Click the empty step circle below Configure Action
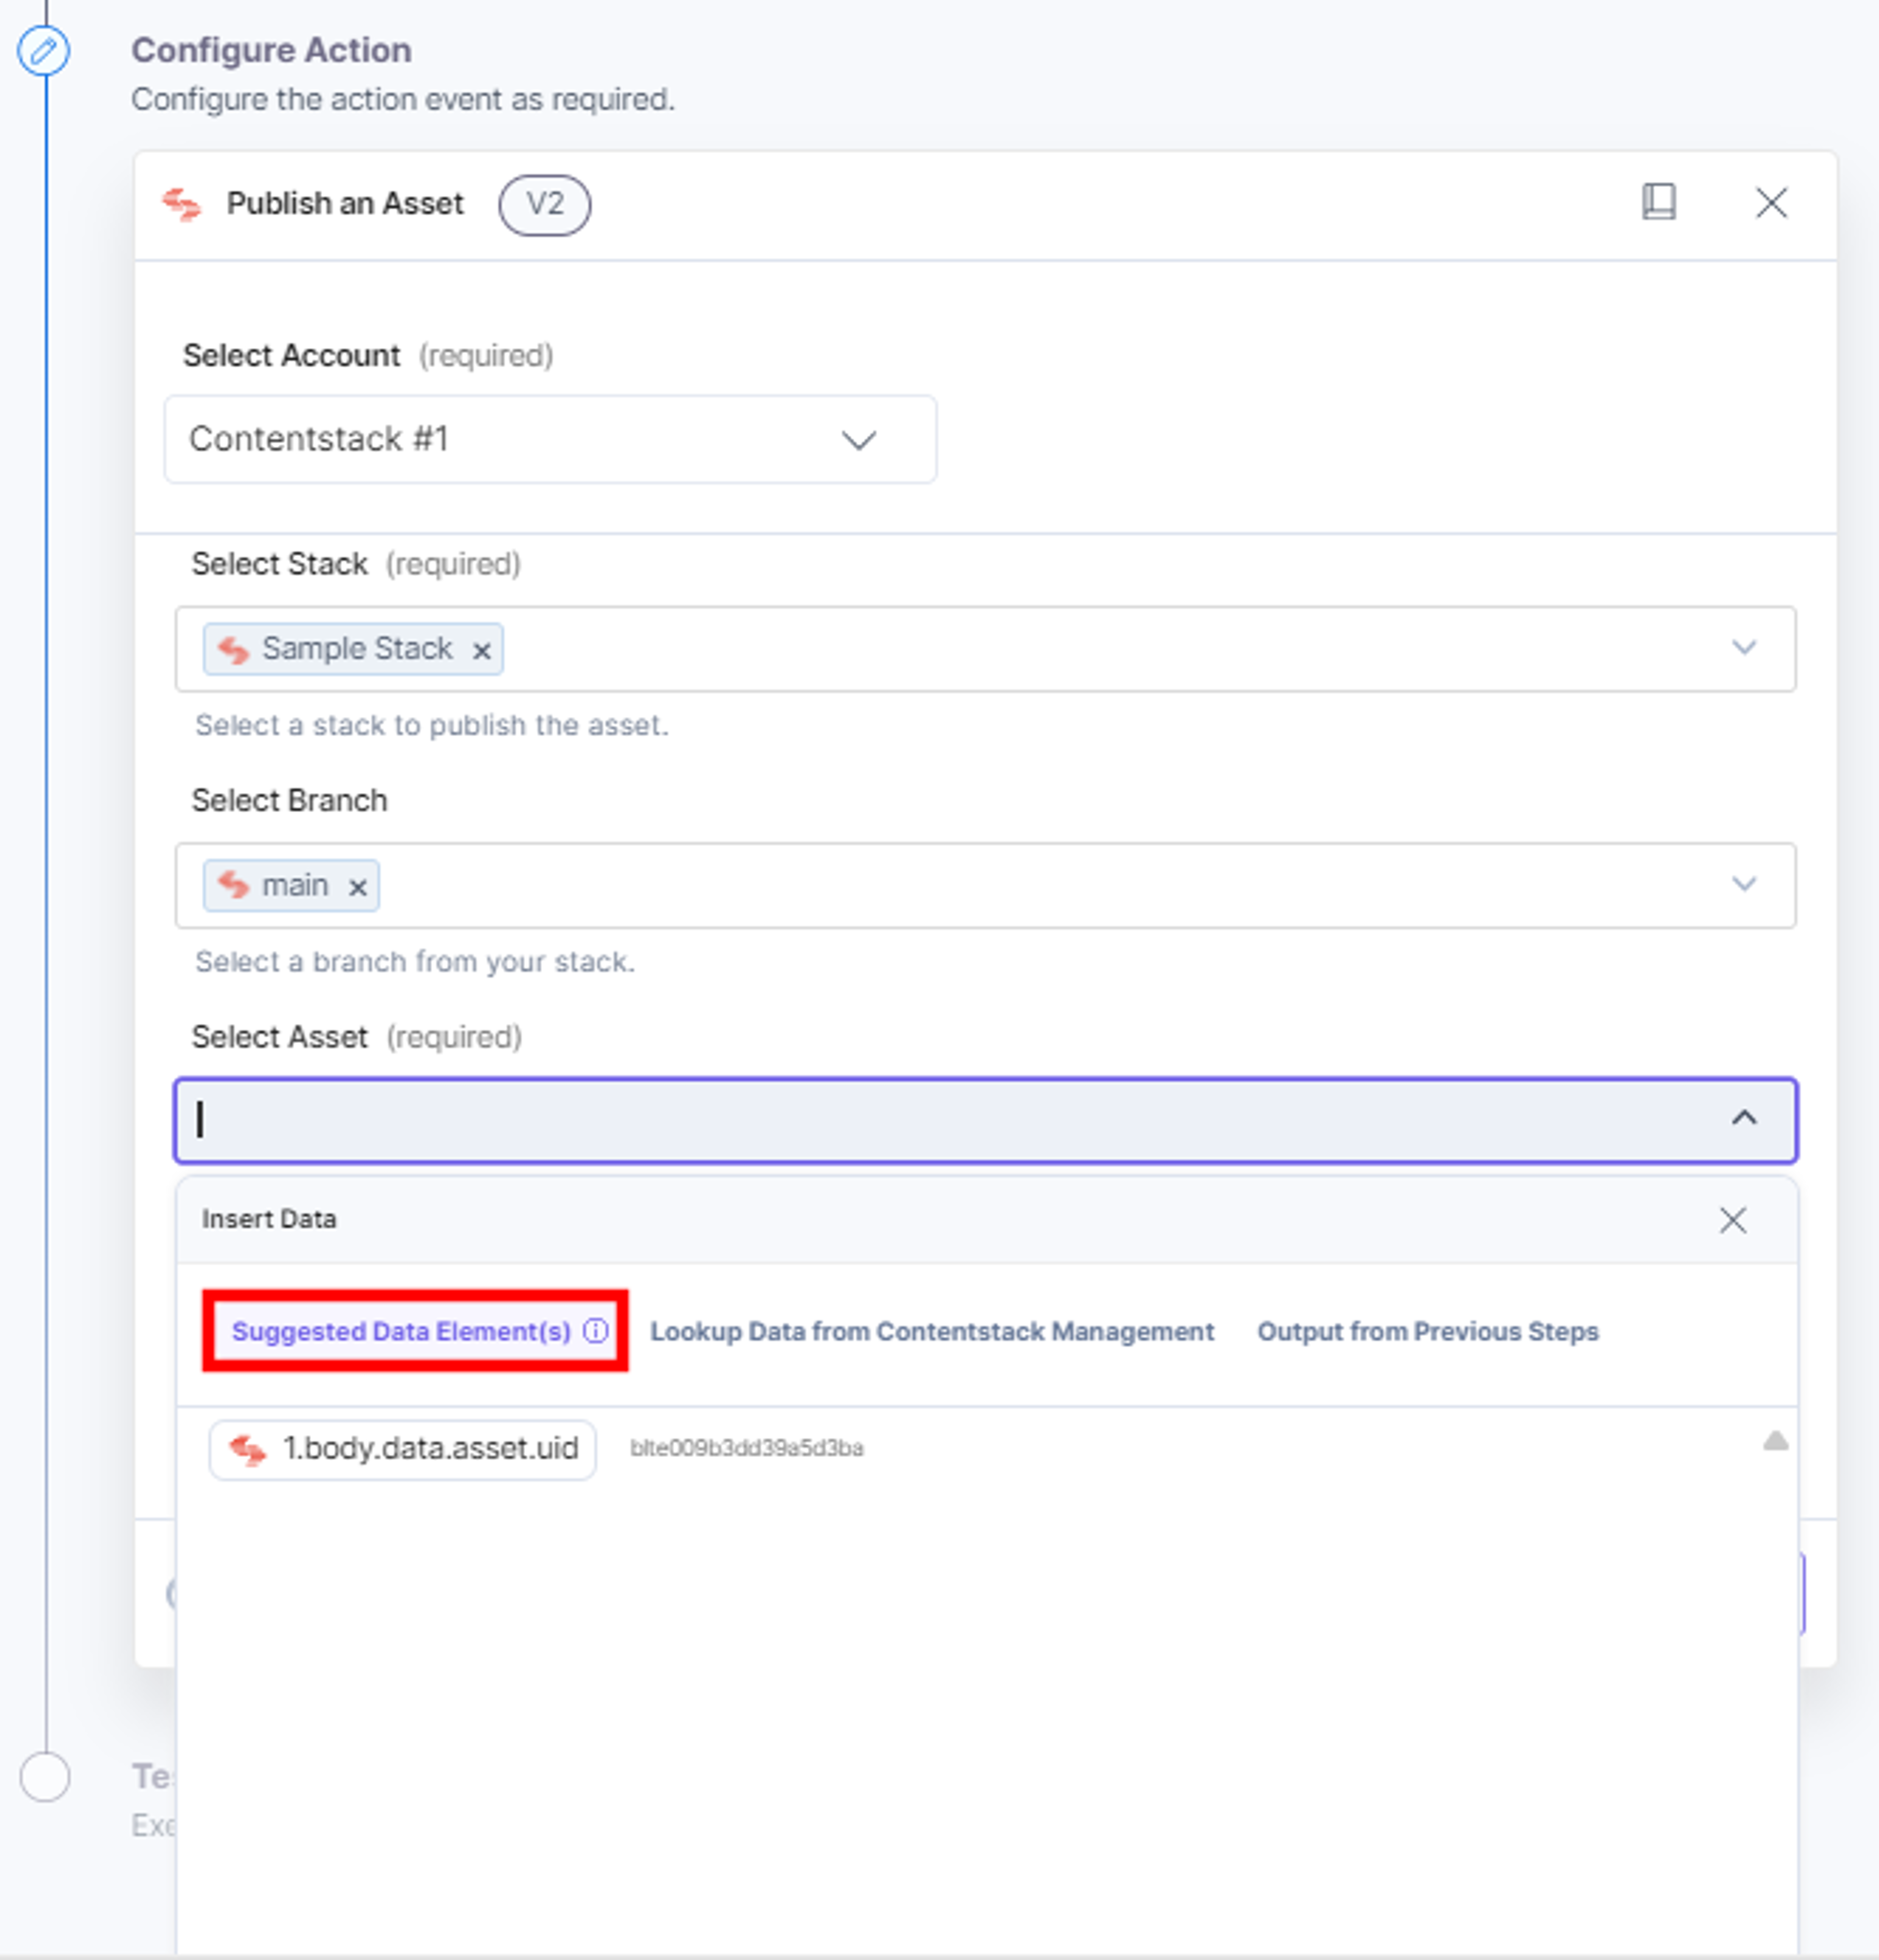The width and height of the screenshot is (1879, 1960). [45, 1777]
